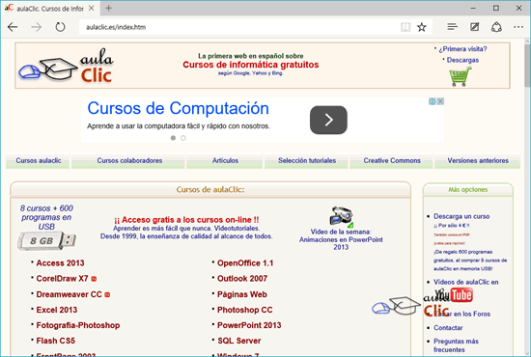Open the Cursos colaboradores menu tab

pyautogui.click(x=129, y=161)
